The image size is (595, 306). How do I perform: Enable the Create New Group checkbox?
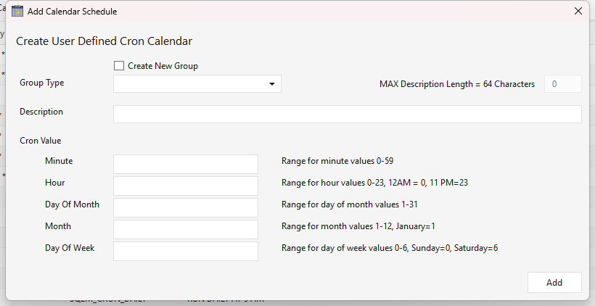click(119, 65)
